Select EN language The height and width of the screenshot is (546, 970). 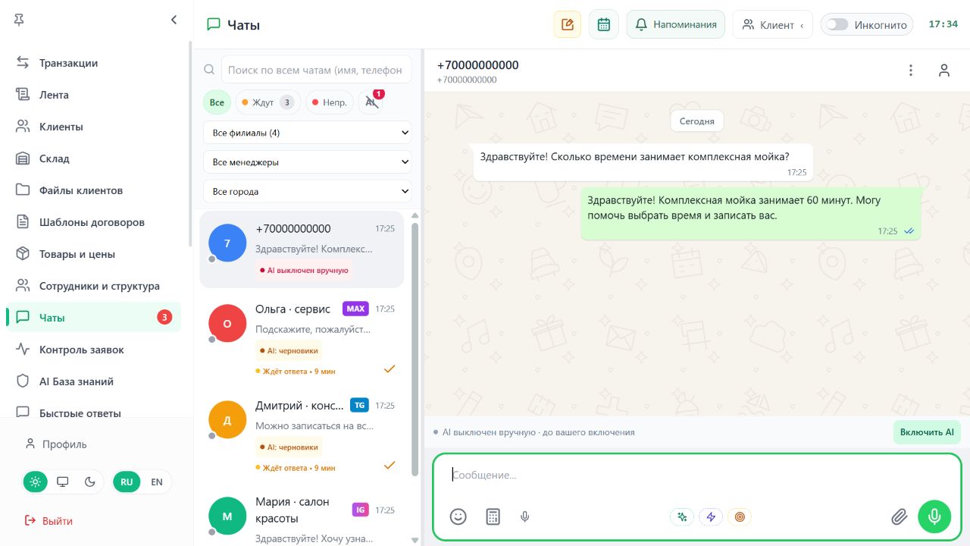(x=157, y=482)
